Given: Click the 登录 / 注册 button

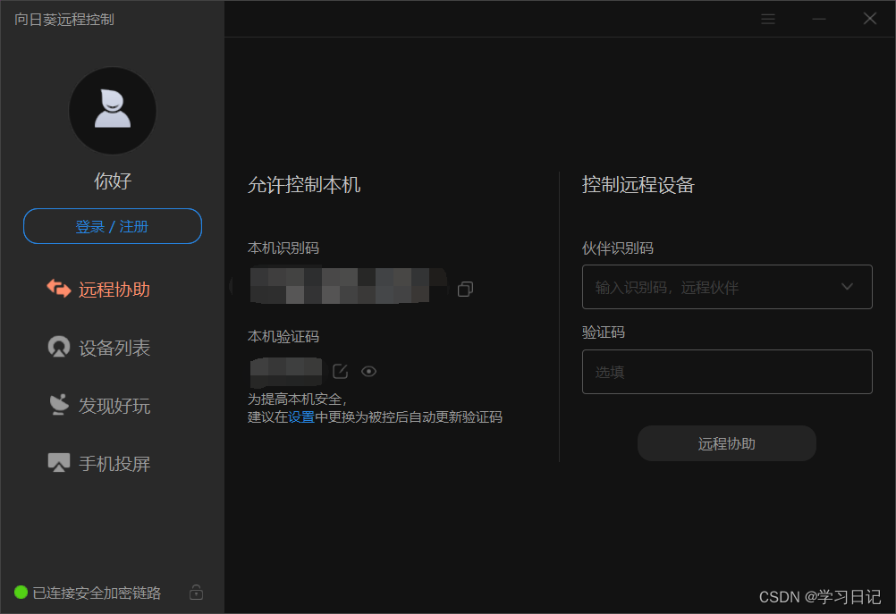Looking at the screenshot, I should pos(113,226).
